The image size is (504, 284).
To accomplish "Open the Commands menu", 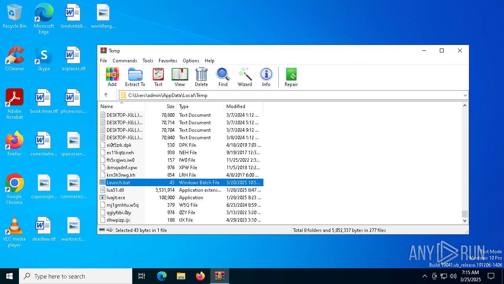I will [125, 61].
